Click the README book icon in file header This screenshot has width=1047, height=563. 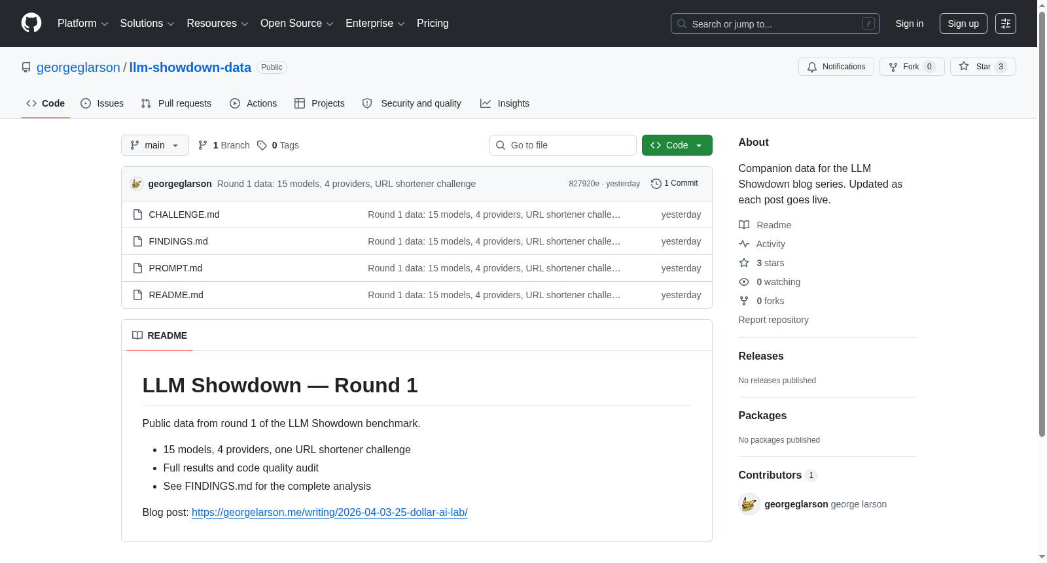pyautogui.click(x=137, y=335)
